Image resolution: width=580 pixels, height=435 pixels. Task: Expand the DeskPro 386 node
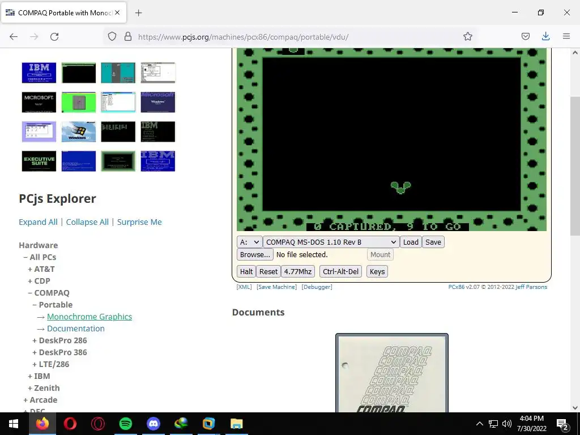point(59,352)
